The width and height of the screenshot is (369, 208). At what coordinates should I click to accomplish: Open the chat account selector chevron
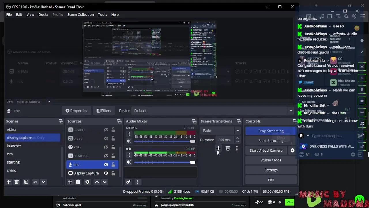308,136
